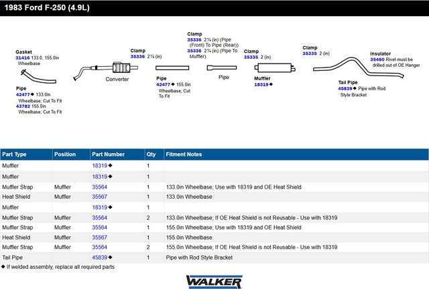Open tail pipe part 45839 in the diagram
The width and height of the screenshot is (429, 289).
coord(345,88)
